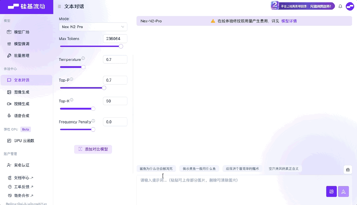Open notifications via the bell icon
The width and height of the screenshot is (357, 205).
340,6
